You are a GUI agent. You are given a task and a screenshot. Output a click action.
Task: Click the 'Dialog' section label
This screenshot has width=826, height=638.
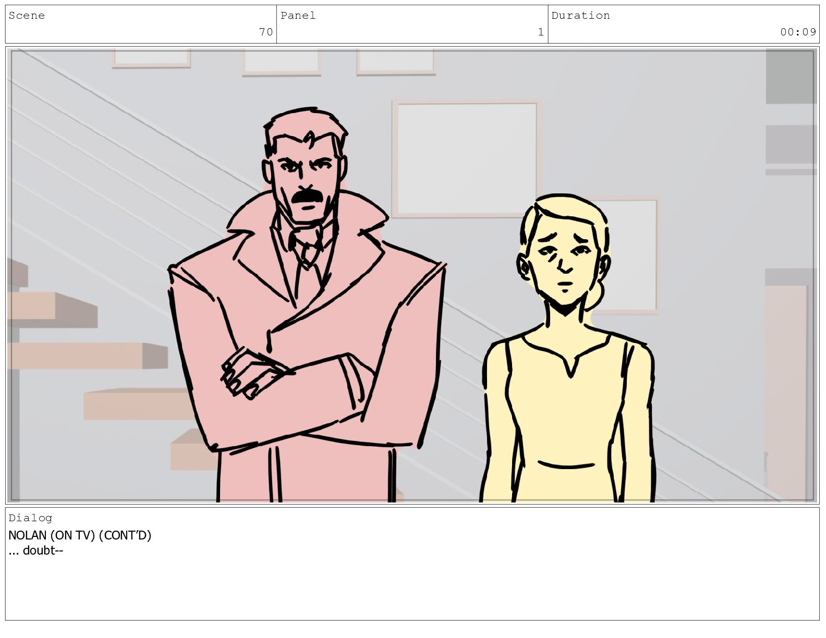point(30,518)
